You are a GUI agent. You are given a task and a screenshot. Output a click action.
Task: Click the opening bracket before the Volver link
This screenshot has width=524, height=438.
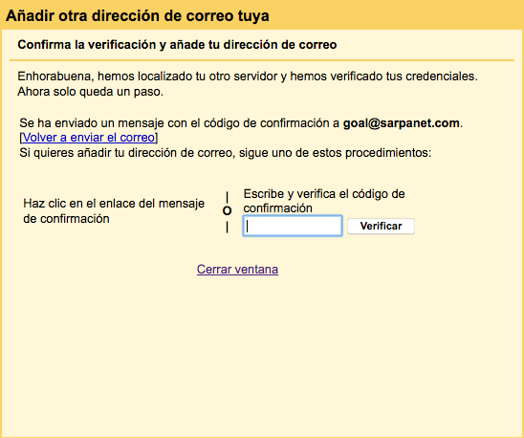(x=21, y=138)
